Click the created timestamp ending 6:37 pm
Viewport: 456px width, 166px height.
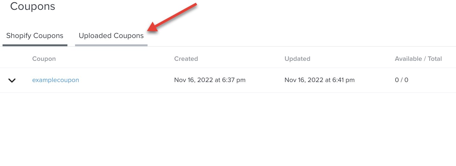coord(210,80)
